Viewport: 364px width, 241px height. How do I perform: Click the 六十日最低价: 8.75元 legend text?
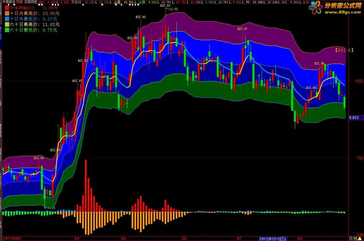[33, 30]
